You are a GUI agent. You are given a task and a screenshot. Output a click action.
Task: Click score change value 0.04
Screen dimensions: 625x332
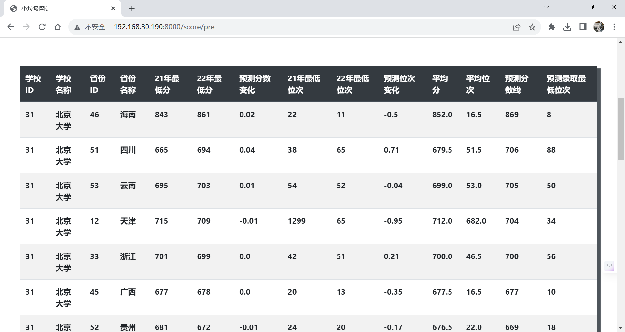247,150
